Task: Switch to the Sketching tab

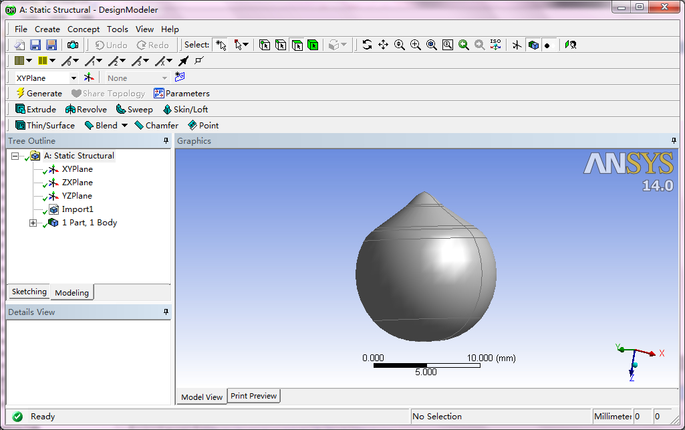Action: pos(29,292)
